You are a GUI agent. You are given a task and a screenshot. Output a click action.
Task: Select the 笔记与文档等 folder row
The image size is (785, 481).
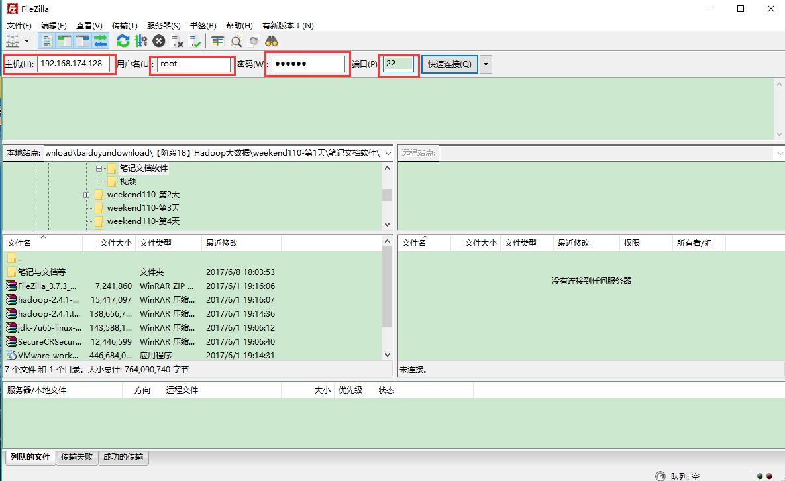pyautogui.click(x=193, y=272)
